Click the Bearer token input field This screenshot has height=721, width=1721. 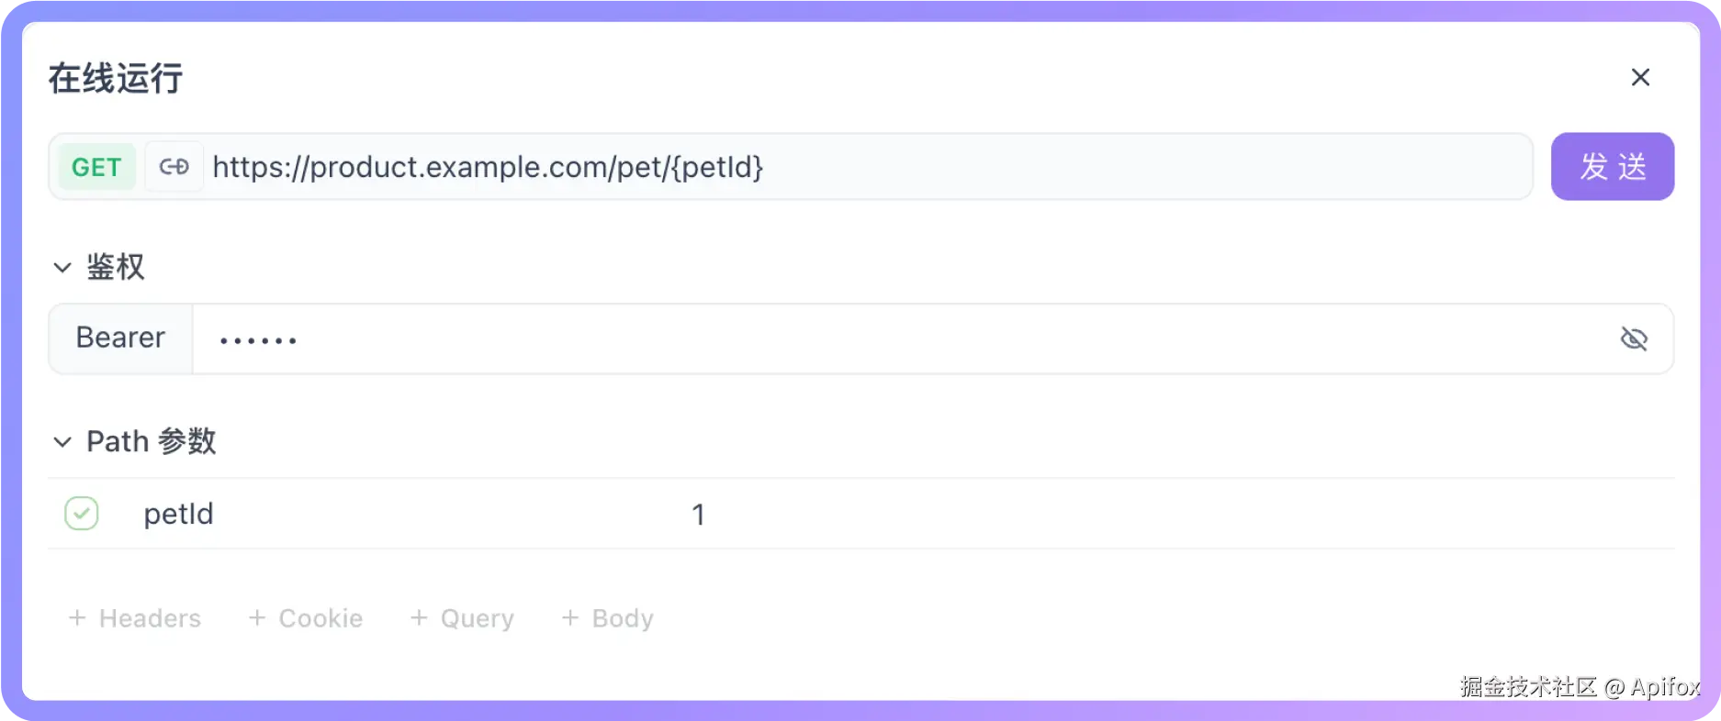(x=900, y=339)
